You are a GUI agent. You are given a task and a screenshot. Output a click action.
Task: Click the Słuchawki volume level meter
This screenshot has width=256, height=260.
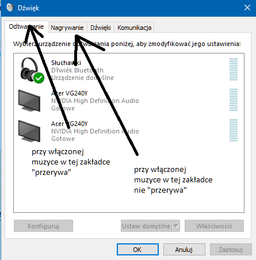click(234, 70)
